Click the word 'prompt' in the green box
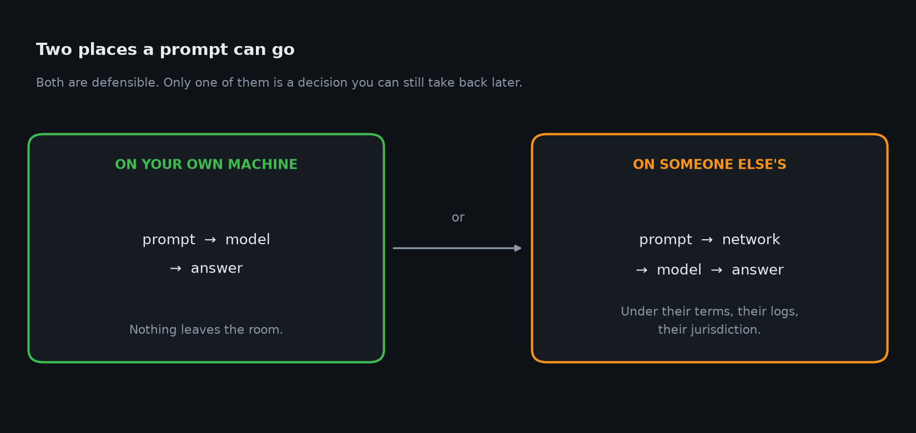The image size is (916, 433). point(169,240)
